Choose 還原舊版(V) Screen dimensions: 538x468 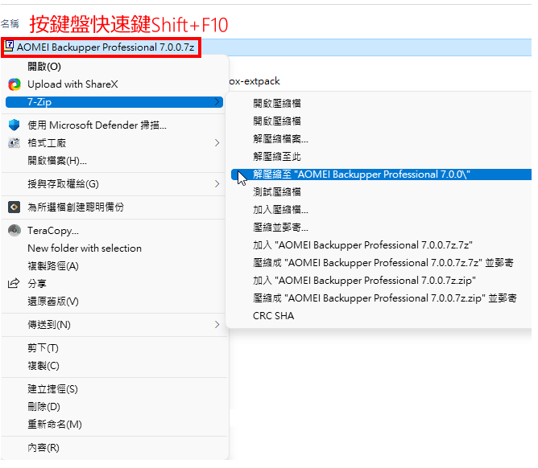pos(53,302)
